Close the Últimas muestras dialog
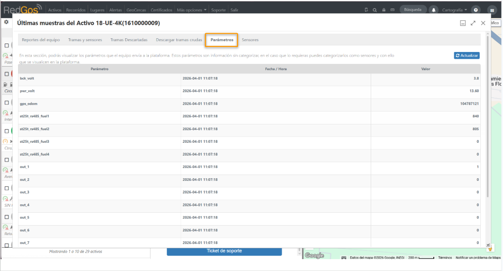This screenshot has width=503, height=271. (483, 23)
